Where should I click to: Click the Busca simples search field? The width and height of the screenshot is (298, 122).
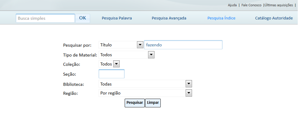coord(45,18)
